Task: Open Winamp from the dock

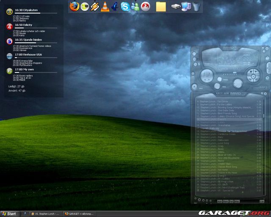Action: [95, 6]
